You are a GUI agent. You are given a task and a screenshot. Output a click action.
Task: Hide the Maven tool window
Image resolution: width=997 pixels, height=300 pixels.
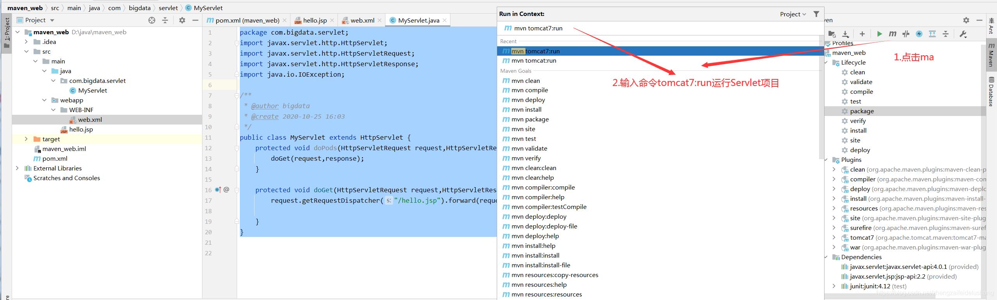coord(979,20)
